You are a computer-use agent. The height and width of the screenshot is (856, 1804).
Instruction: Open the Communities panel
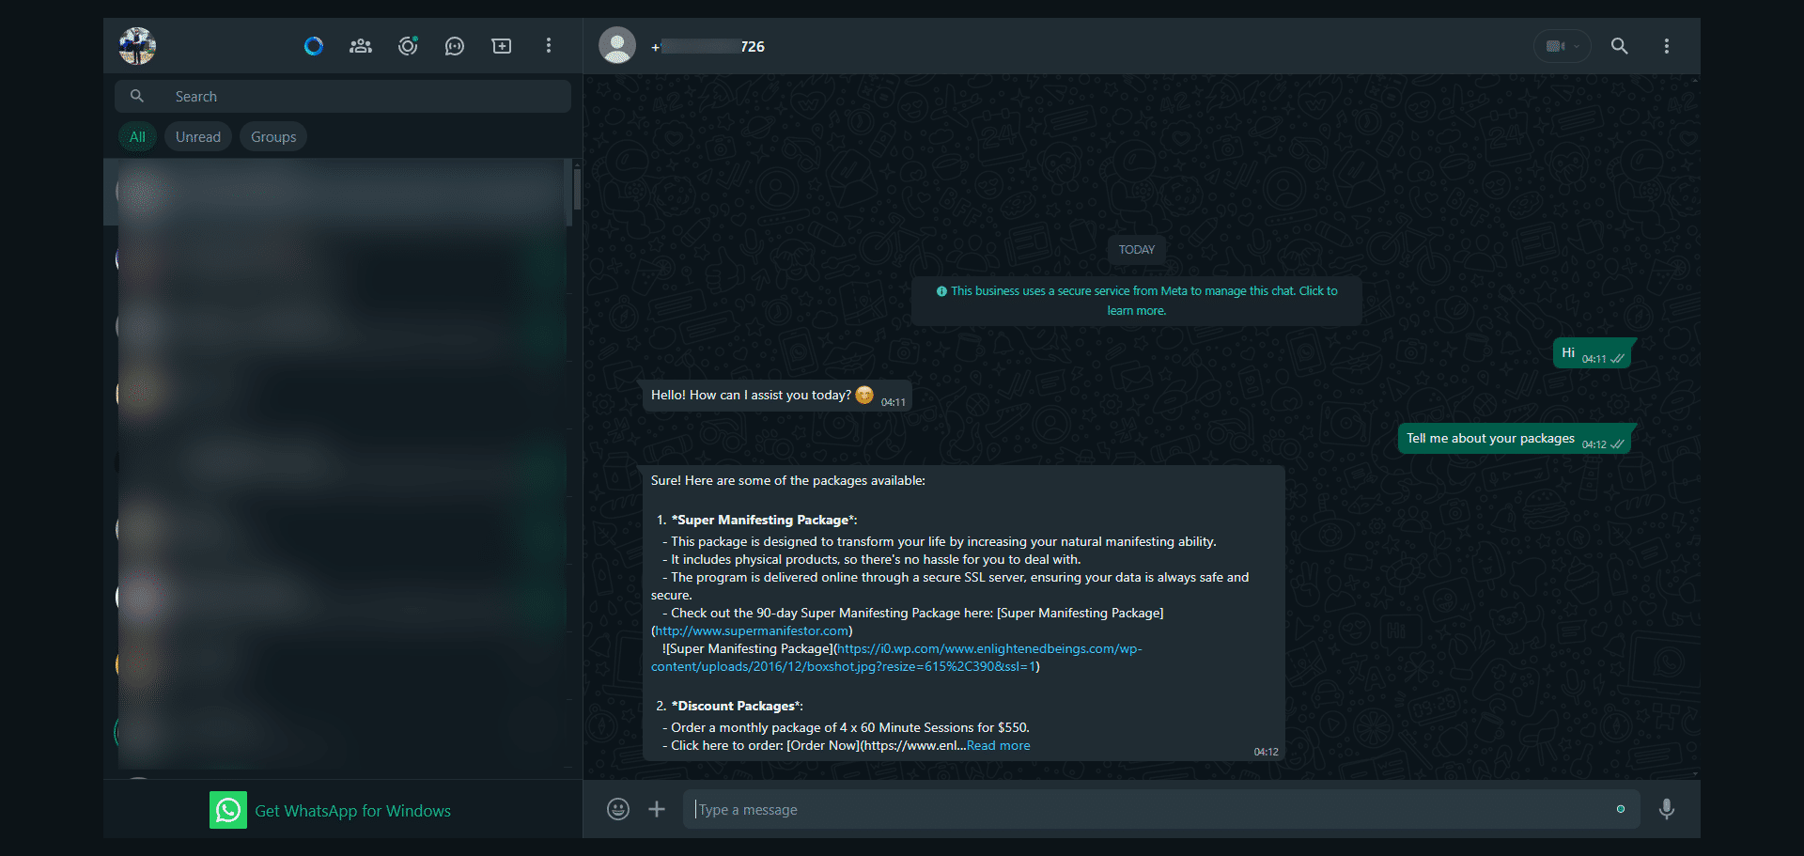coord(360,45)
